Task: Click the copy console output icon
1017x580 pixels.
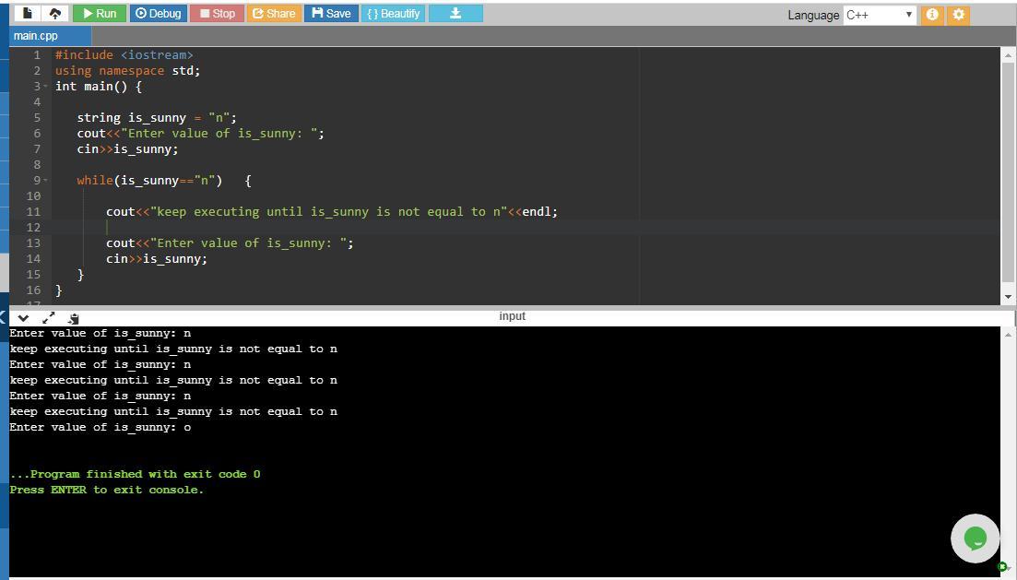Action: pyautogui.click(x=74, y=317)
